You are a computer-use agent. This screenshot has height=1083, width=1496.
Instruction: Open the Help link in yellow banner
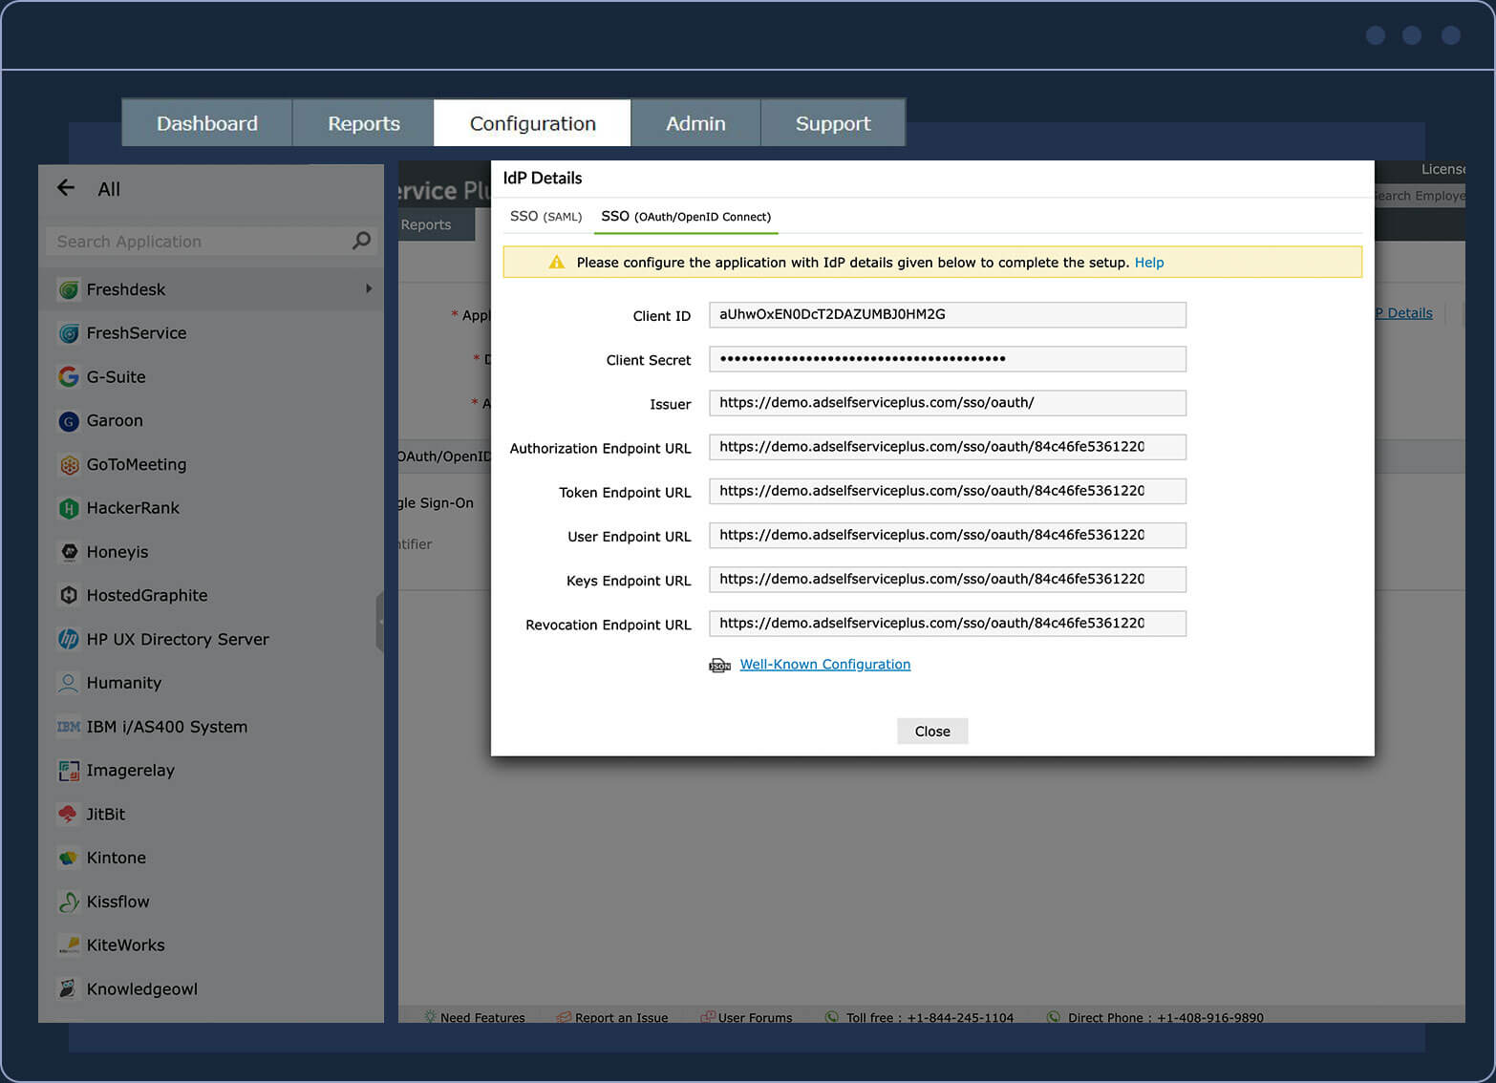pyautogui.click(x=1149, y=263)
